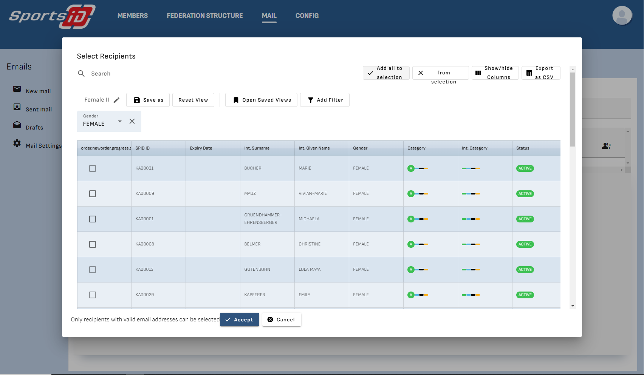Click the Mail Settings gear icon
The width and height of the screenshot is (644, 375).
pyautogui.click(x=17, y=144)
